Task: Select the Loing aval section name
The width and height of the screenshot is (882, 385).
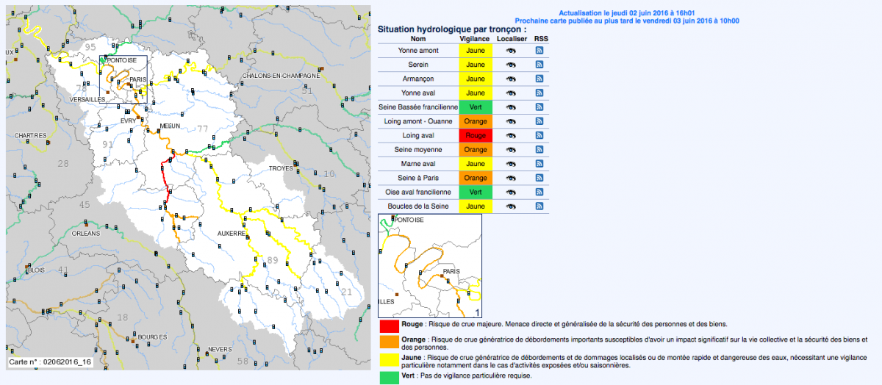Action: click(417, 136)
